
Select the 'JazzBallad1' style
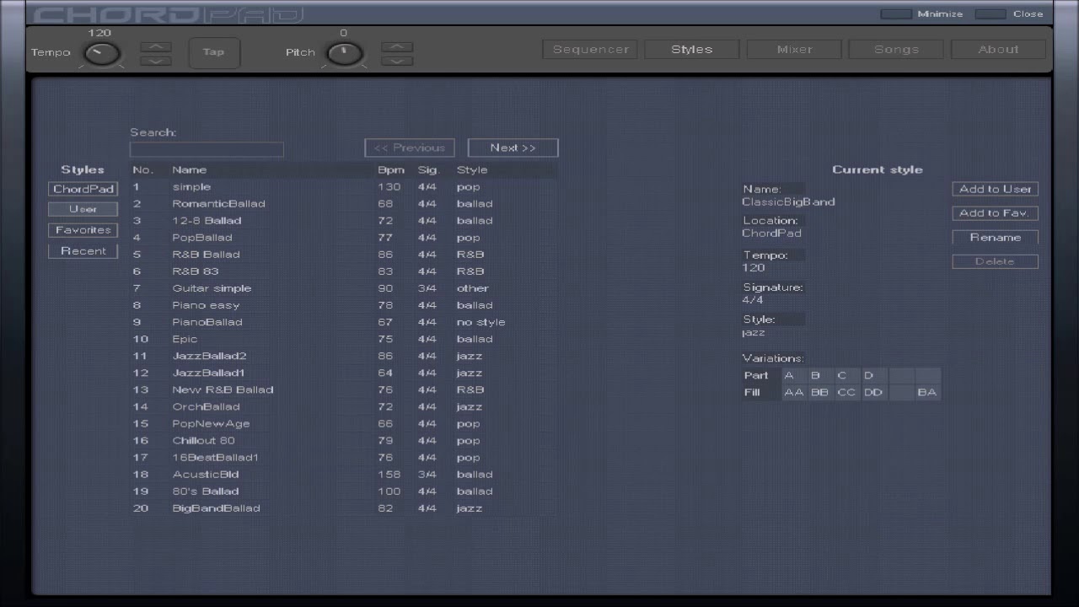pyautogui.click(x=343, y=373)
